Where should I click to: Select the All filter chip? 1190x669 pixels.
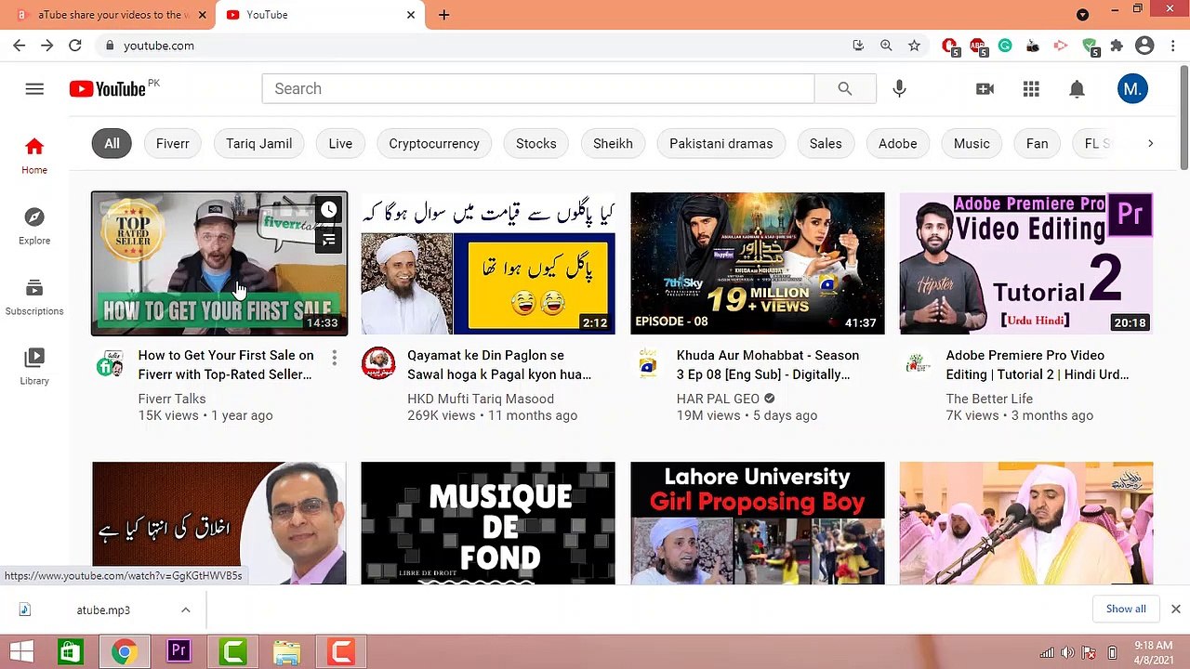pyautogui.click(x=112, y=143)
